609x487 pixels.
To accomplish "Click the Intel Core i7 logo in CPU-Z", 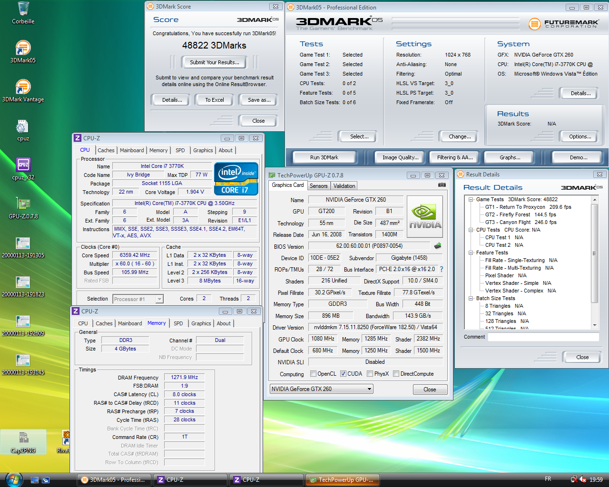I will (x=236, y=179).
